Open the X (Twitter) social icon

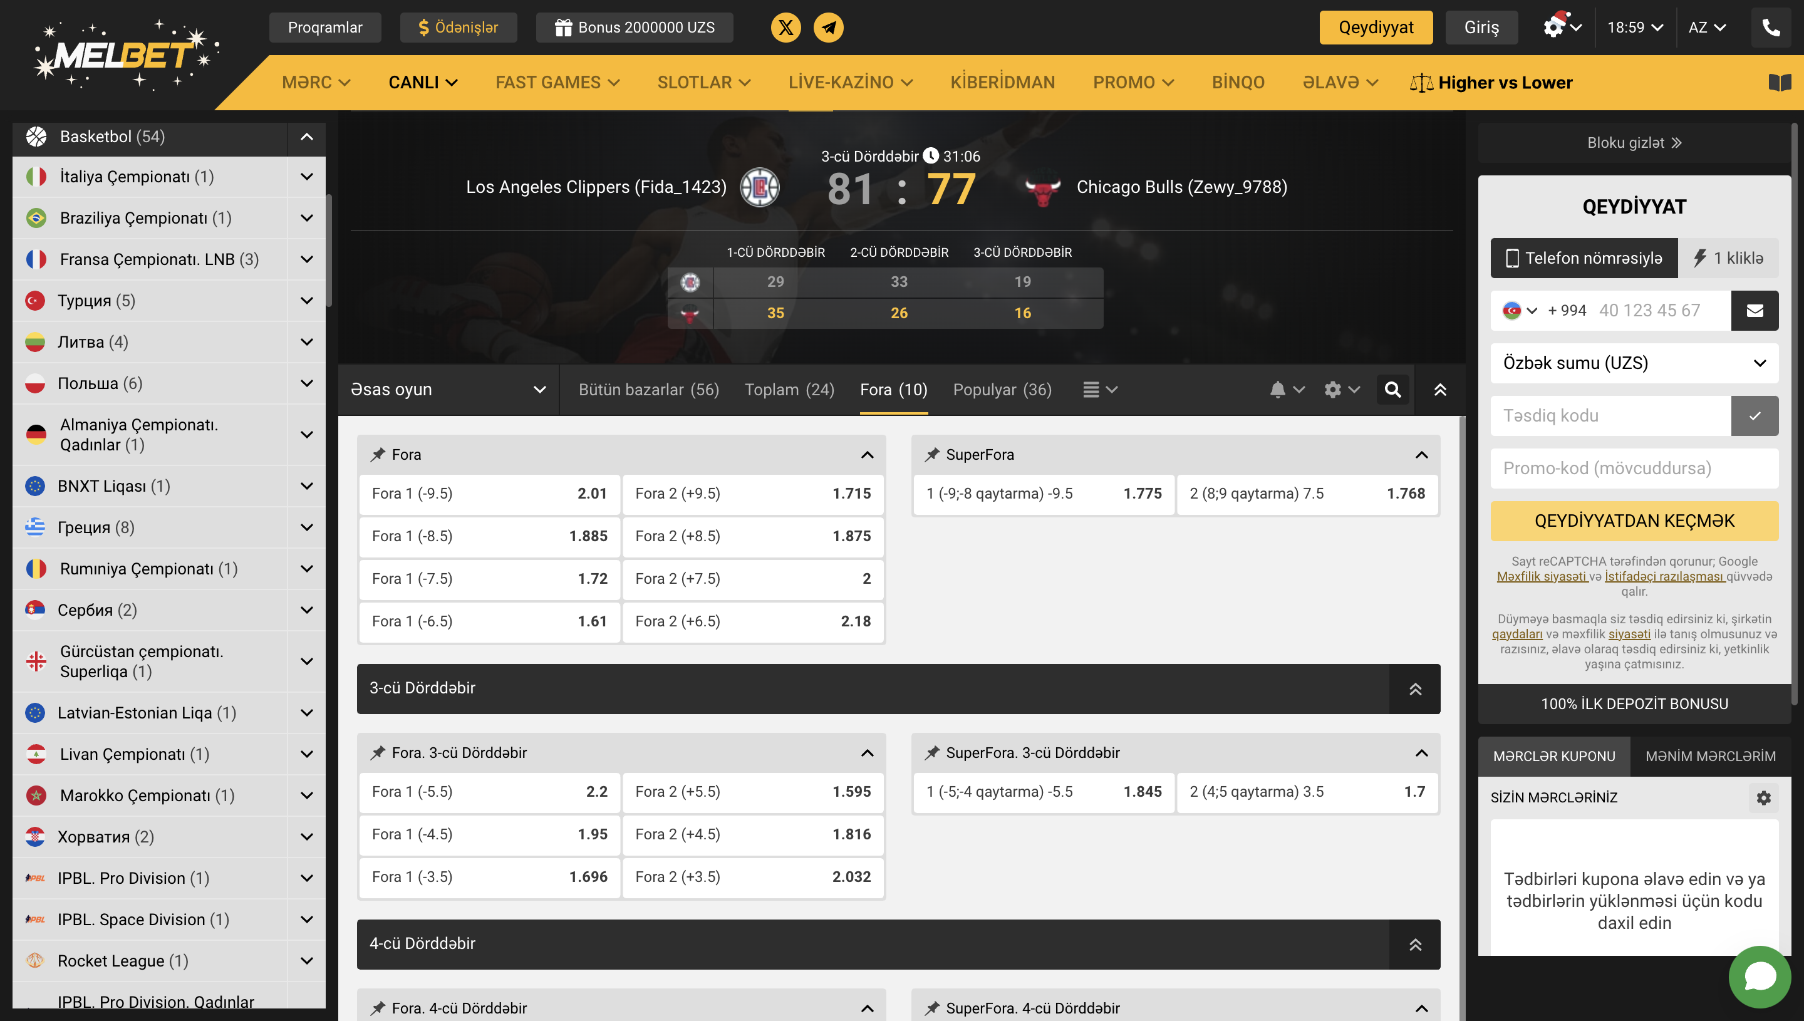coord(785,28)
